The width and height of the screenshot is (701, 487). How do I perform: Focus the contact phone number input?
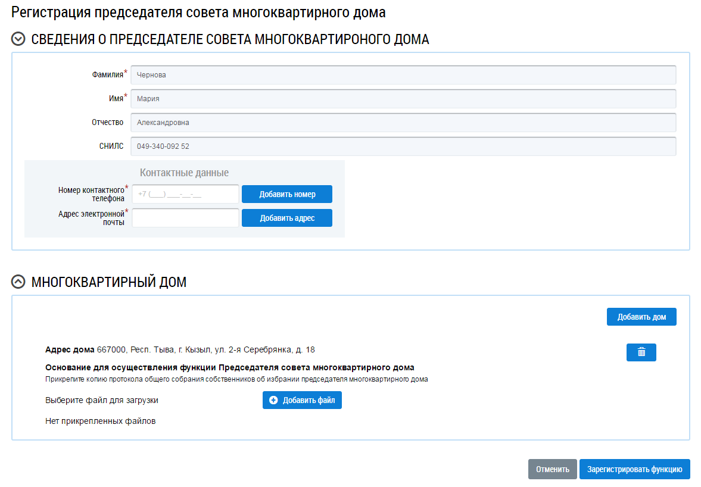point(185,194)
